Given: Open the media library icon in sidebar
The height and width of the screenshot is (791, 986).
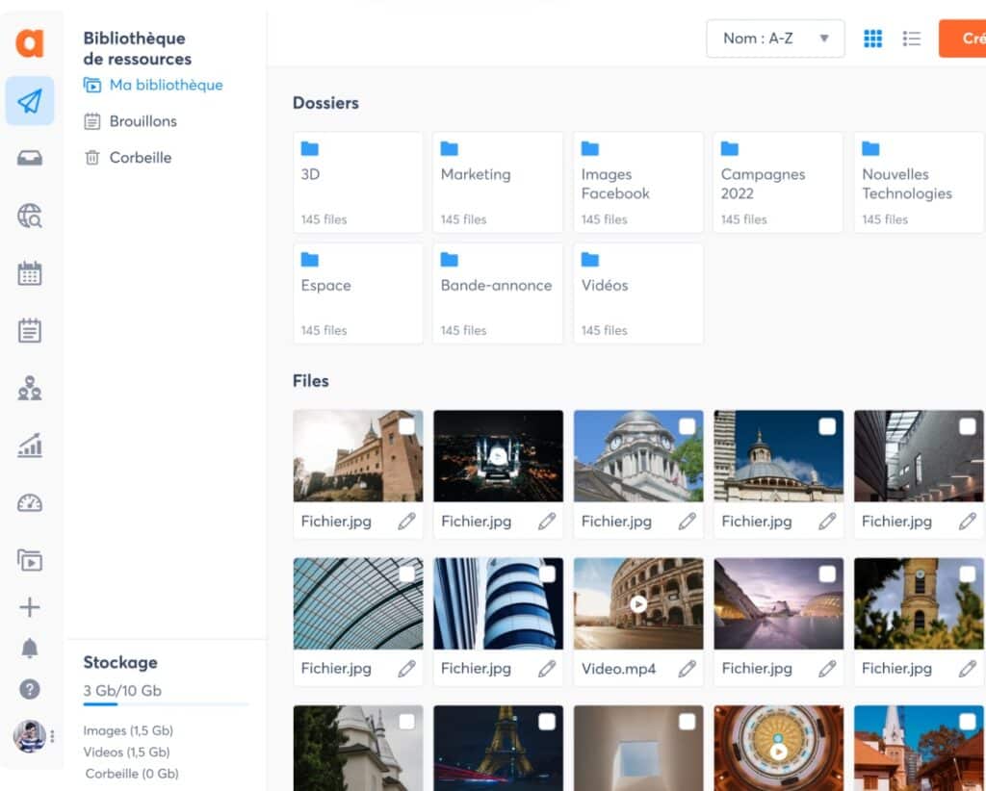Looking at the screenshot, I should [30, 560].
